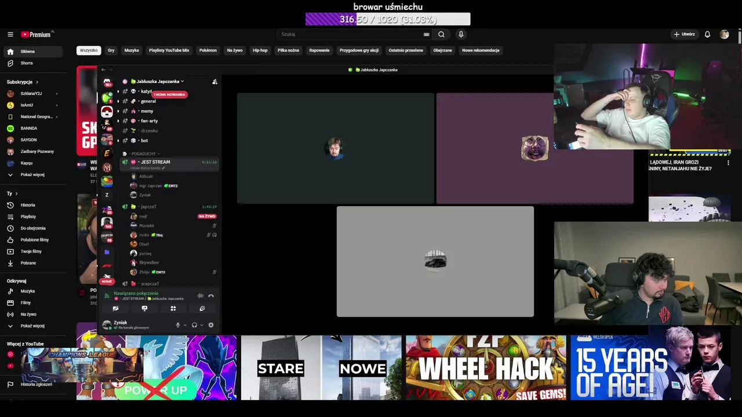Open Do obejrzenia watch later list
This screenshot has height=417, width=742.
click(32, 228)
